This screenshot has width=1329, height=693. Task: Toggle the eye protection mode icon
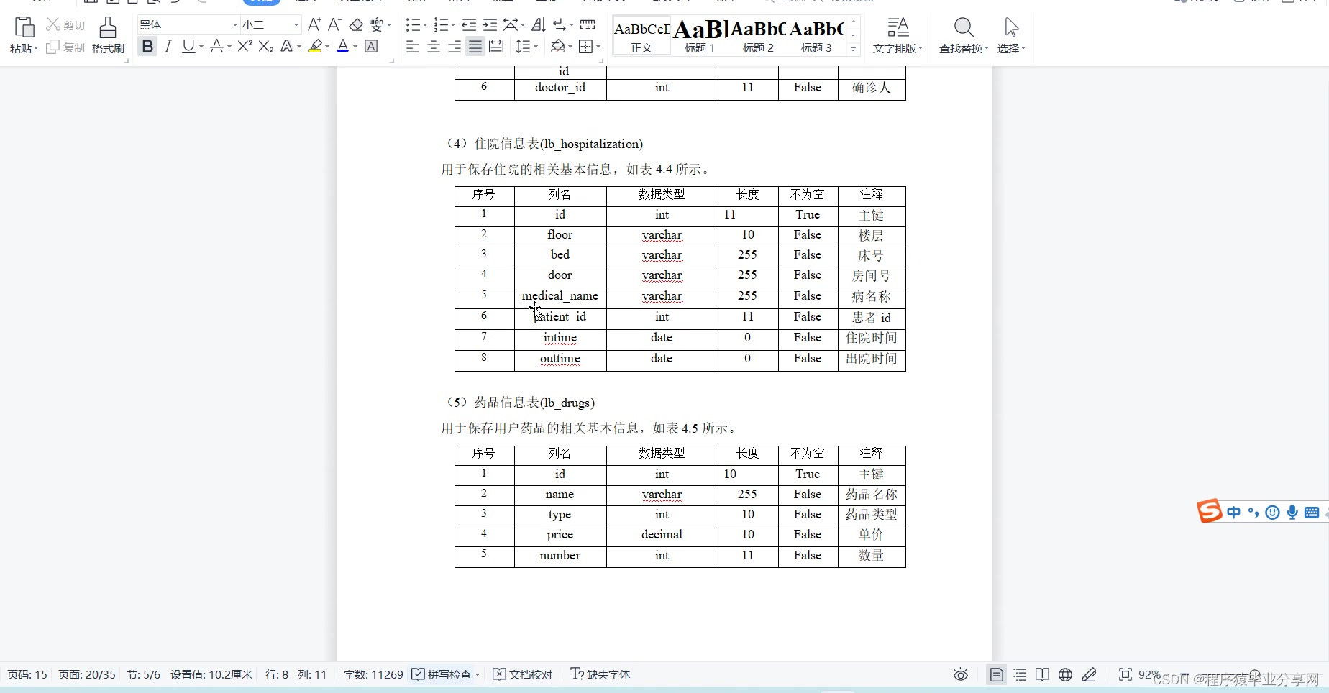pyautogui.click(x=960, y=674)
